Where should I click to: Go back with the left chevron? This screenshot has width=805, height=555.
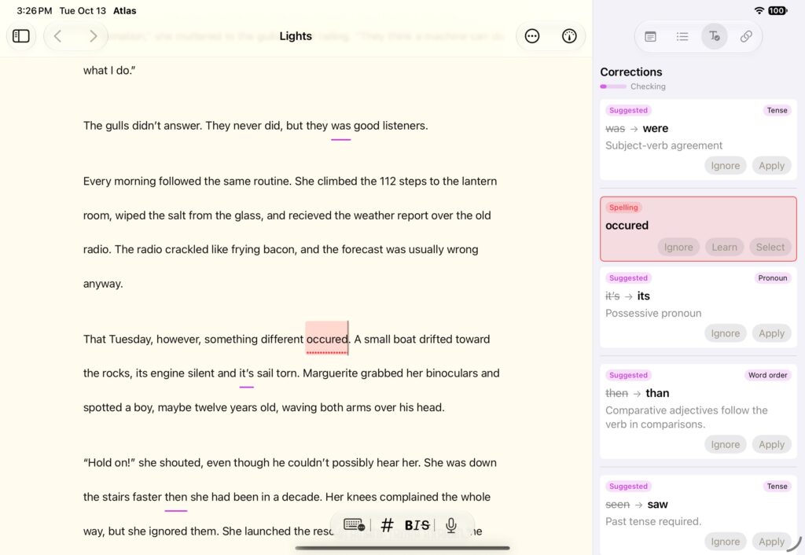(58, 36)
